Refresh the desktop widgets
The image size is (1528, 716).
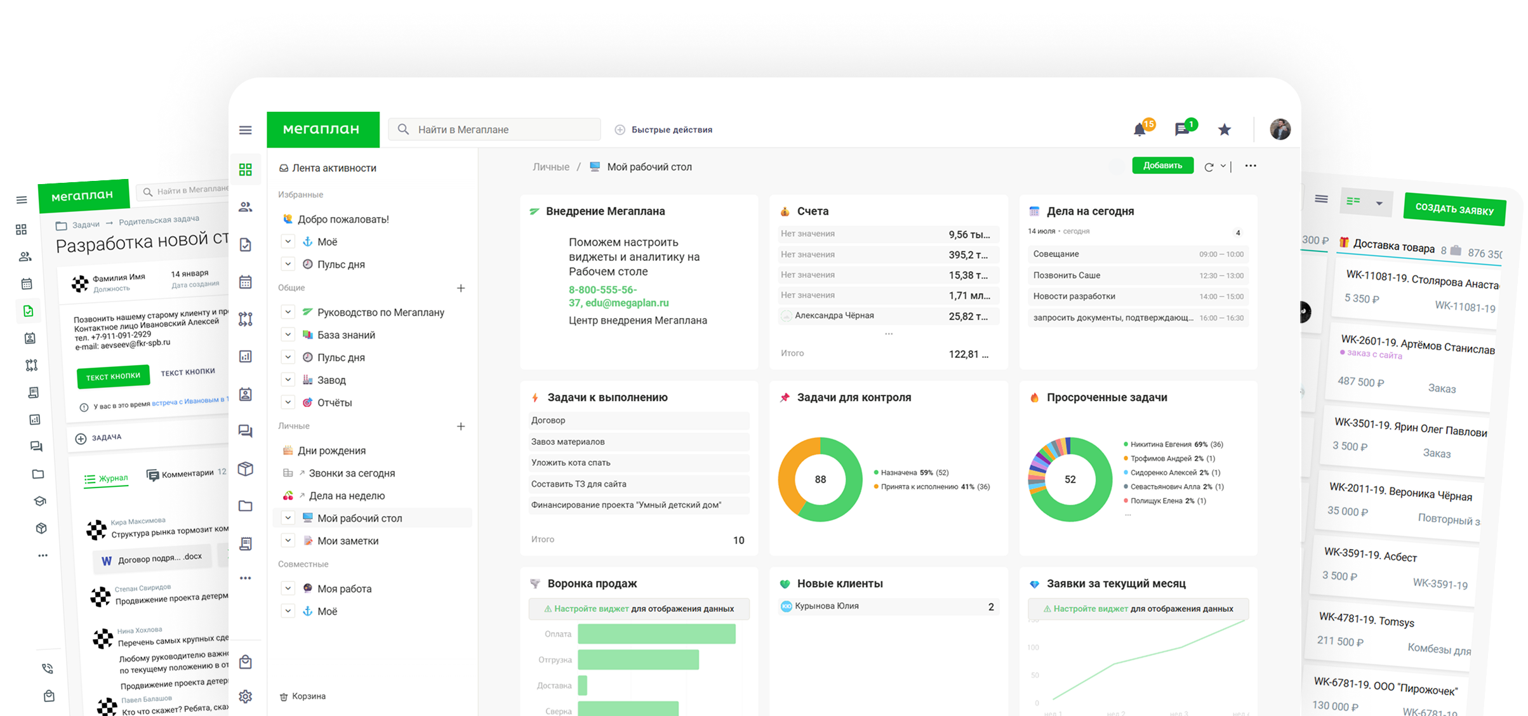(x=1209, y=167)
